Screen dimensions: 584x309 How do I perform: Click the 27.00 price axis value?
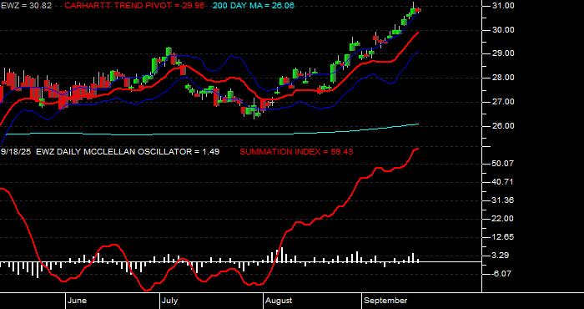(x=504, y=102)
